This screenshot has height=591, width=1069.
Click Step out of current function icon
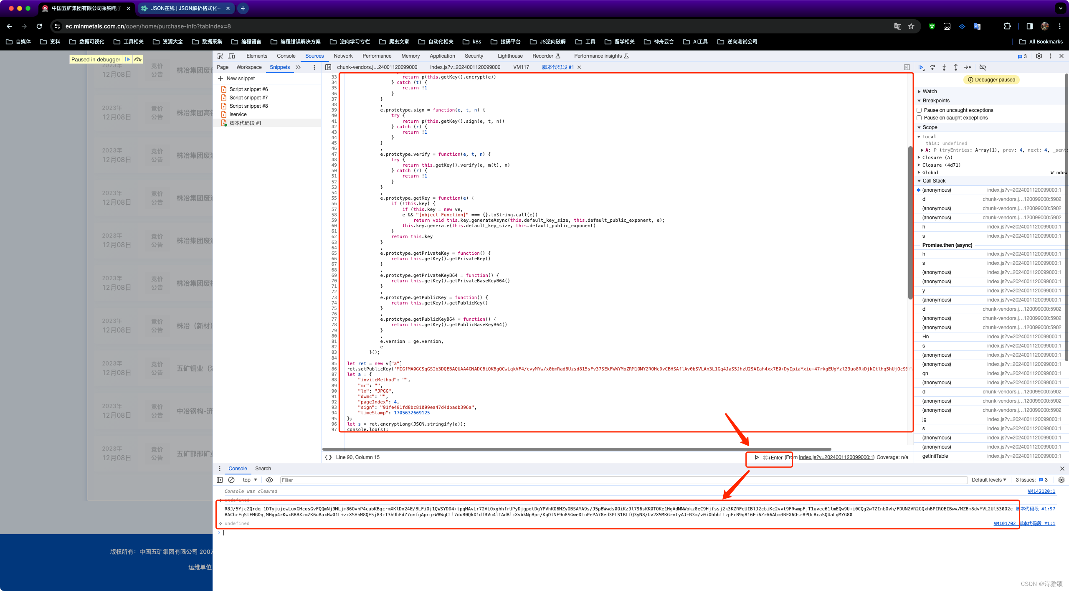coord(956,67)
